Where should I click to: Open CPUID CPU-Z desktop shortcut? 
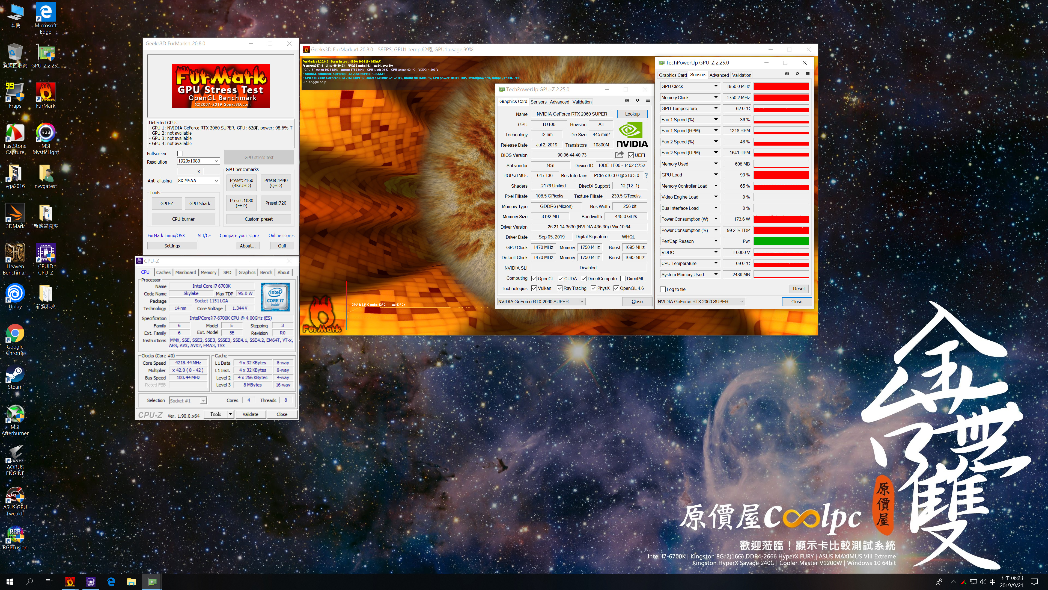pos(46,259)
